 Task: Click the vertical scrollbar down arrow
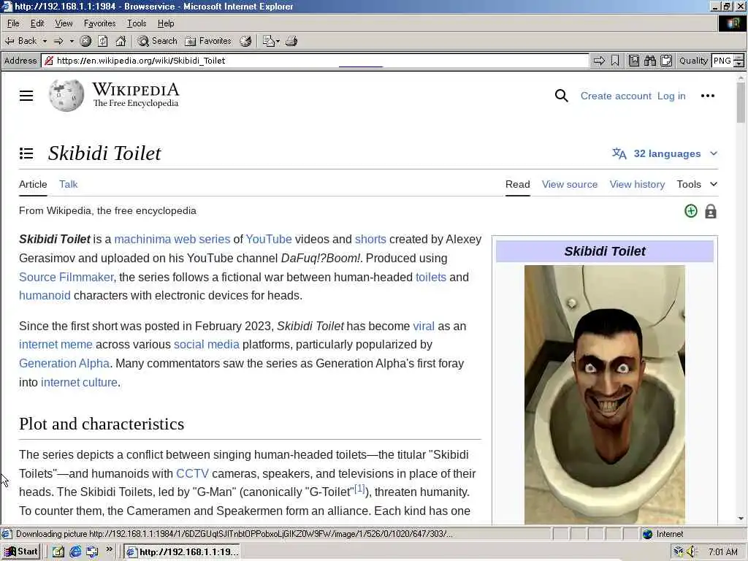[741, 519]
